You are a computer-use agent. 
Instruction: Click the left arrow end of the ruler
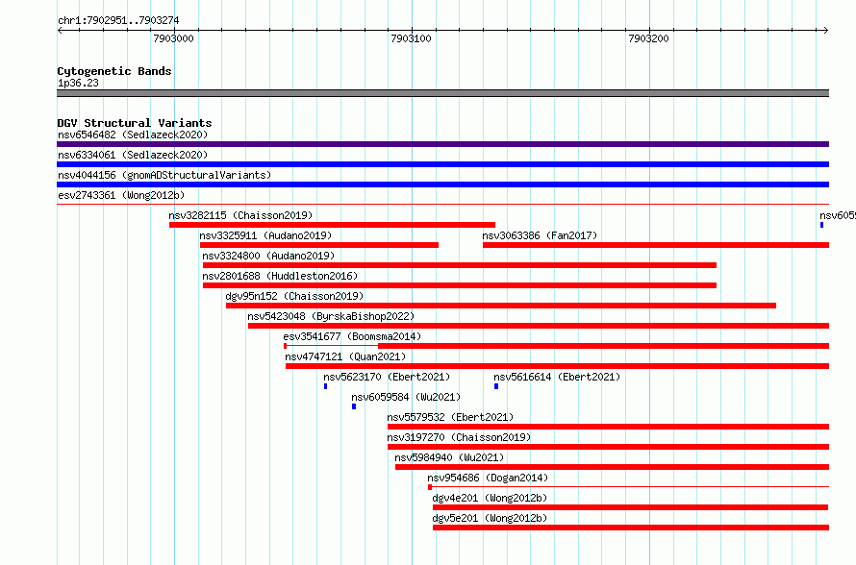60,30
